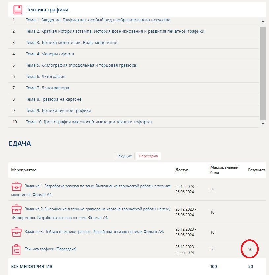Switch to the Текущие tab
The height and width of the screenshot is (275, 269).
click(x=124, y=156)
